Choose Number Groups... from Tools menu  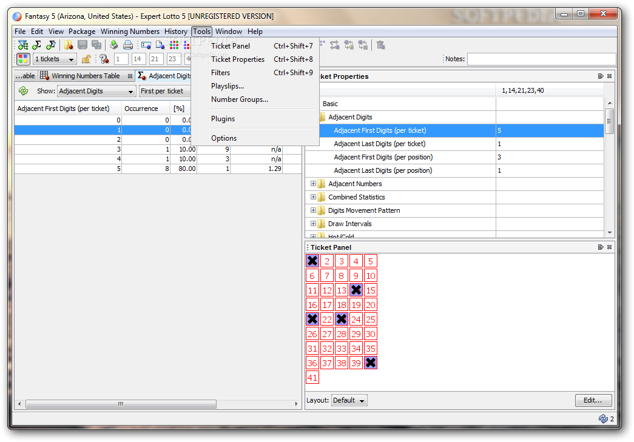[263, 99]
